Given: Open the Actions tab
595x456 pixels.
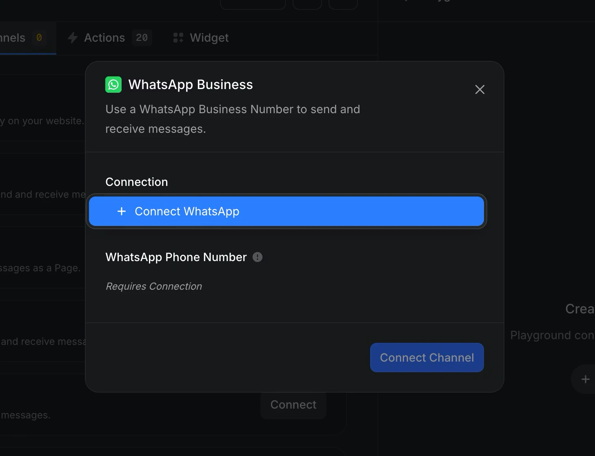Looking at the screenshot, I should pos(104,38).
